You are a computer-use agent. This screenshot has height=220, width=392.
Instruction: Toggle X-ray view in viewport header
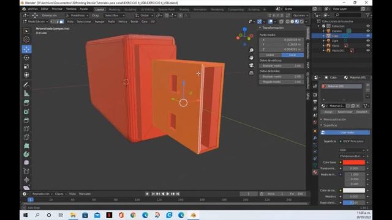(281, 22)
